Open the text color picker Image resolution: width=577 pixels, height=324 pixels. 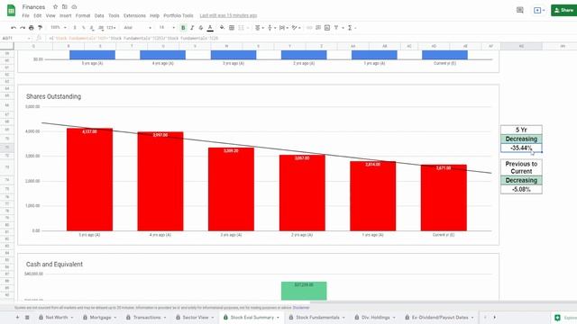pos(210,28)
